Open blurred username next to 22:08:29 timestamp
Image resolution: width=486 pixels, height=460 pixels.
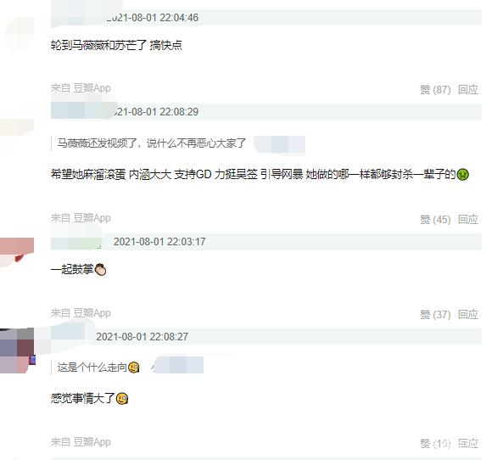click(x=81, y=111)
